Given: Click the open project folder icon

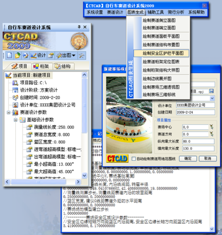Looking at the screenshot, I should pos(18,56).
